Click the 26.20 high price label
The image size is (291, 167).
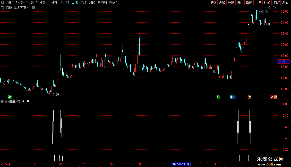pyautogui.click(x=264, y=12)
